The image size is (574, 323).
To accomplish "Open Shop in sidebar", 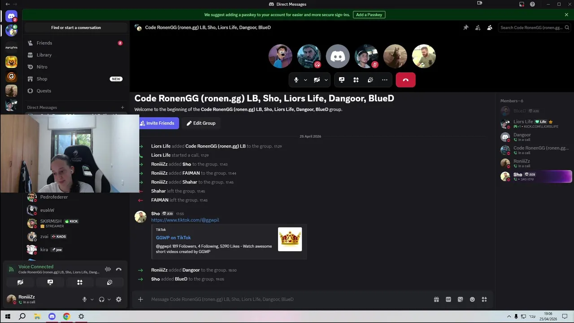I will [76, 79].
